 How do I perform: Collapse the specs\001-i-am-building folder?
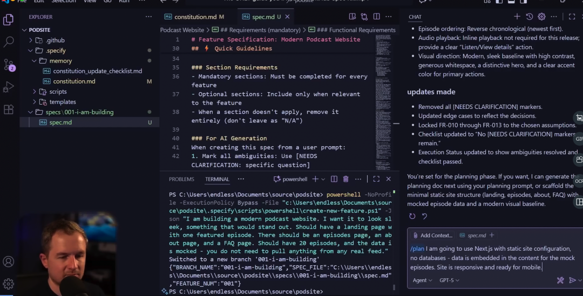[30, 112]
